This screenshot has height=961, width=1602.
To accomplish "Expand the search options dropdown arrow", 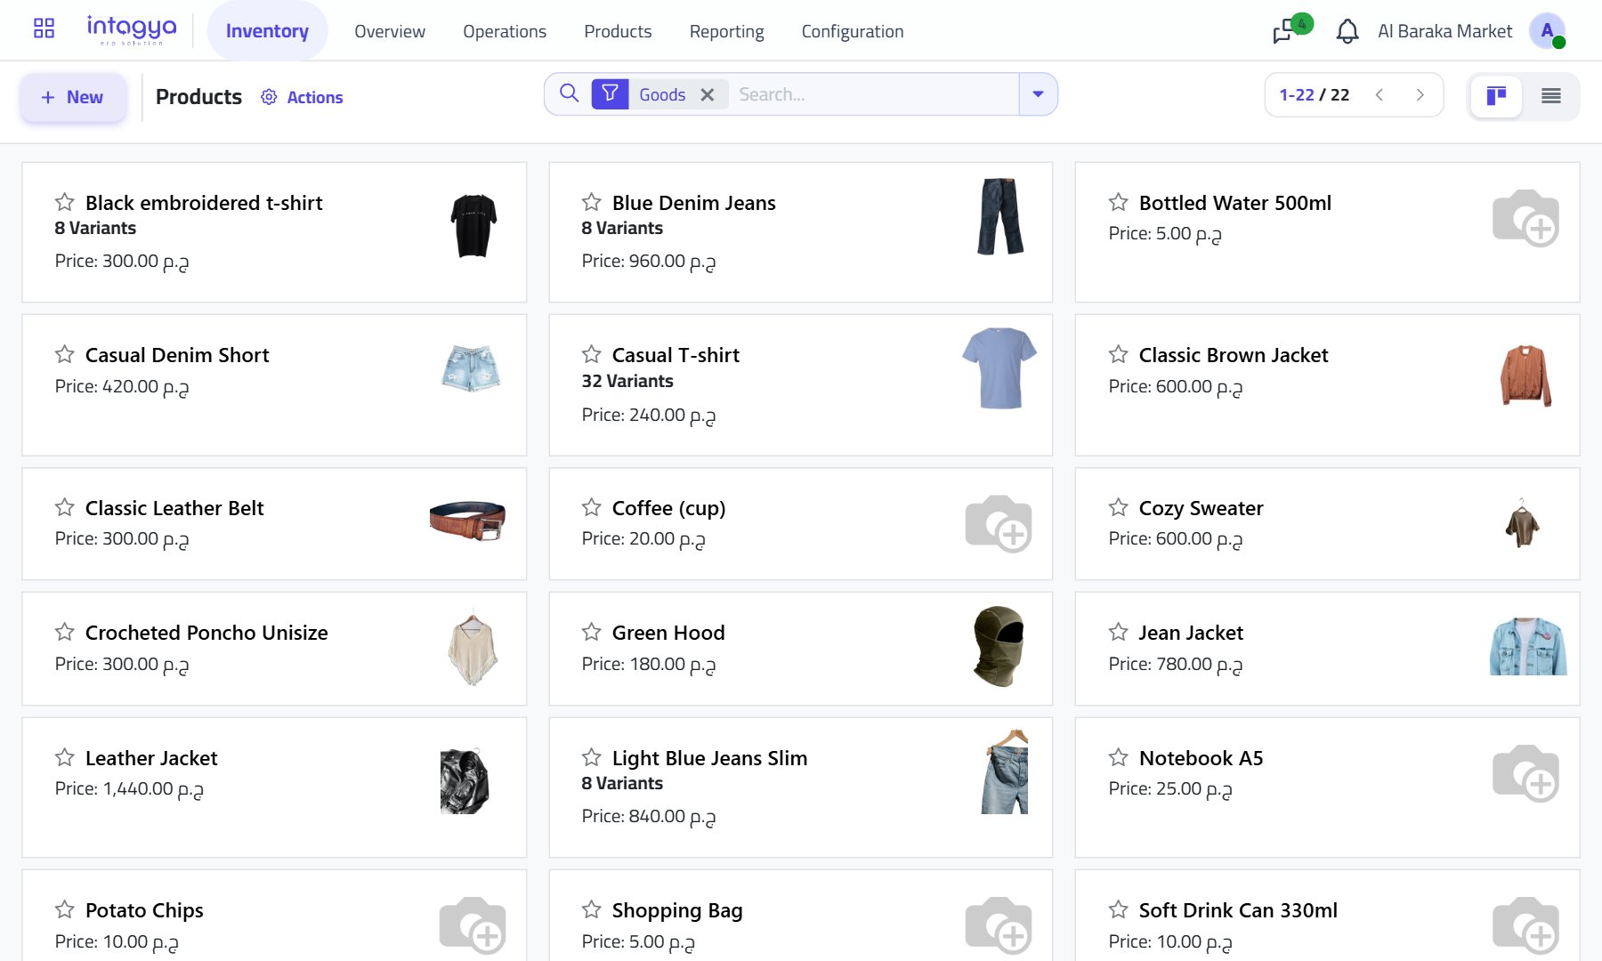I will point(1038,94).
